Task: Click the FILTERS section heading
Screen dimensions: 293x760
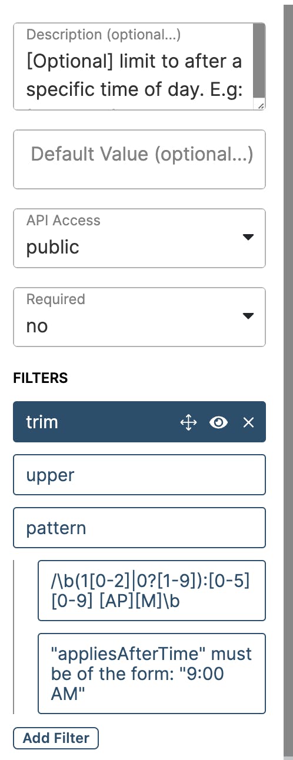Action: [41, 378]
